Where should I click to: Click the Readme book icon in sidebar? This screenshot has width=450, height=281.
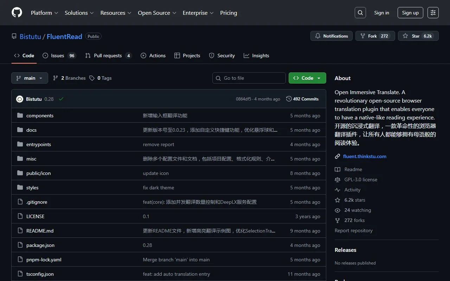[x=337, y=169]
